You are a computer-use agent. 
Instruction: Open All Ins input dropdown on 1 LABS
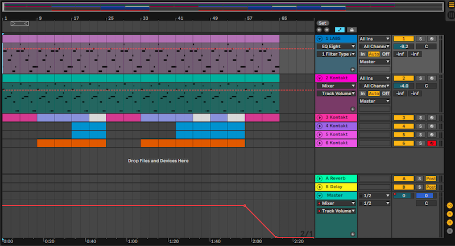[x=374, y=39]
